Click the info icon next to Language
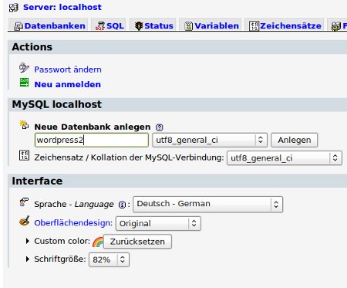The image size is (347, 288). [122, 205]
